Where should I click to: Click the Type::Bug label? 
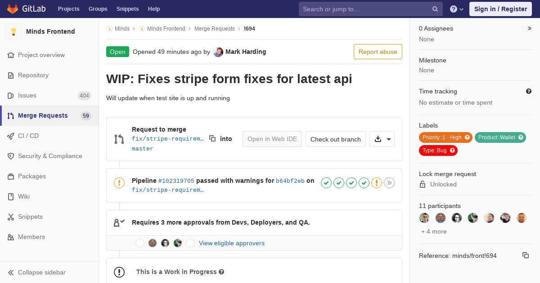coord(438,150)
